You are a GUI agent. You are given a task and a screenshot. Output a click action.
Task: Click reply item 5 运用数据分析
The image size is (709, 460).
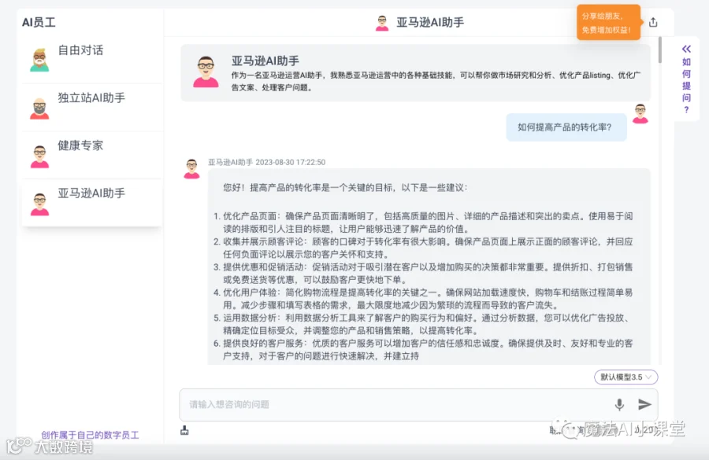tap(423, 324)
